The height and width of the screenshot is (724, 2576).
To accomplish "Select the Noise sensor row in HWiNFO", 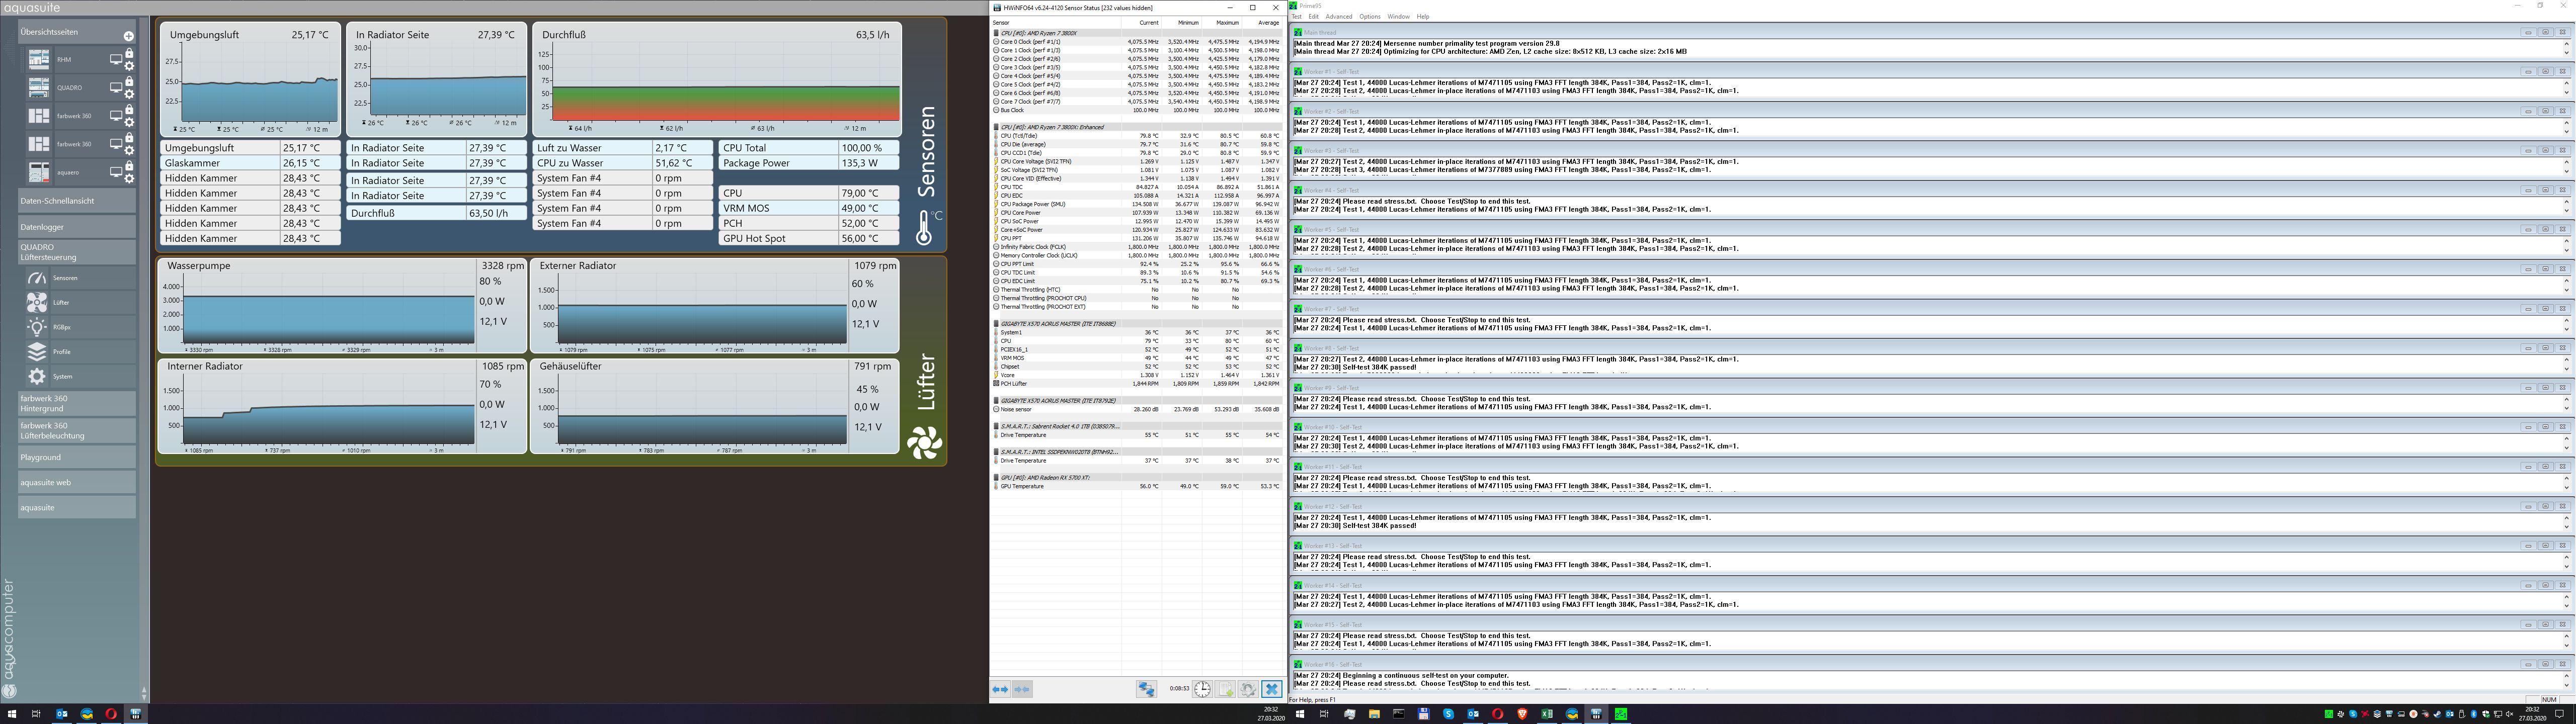I will point(1137,409).
